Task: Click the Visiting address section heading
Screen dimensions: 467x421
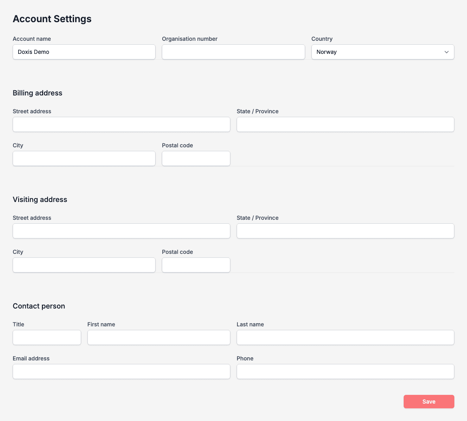Action: pos(40,199)
